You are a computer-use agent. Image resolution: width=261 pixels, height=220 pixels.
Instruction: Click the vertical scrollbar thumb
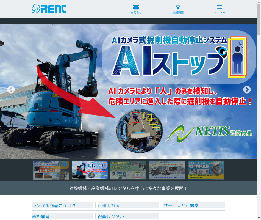(259, 21)
